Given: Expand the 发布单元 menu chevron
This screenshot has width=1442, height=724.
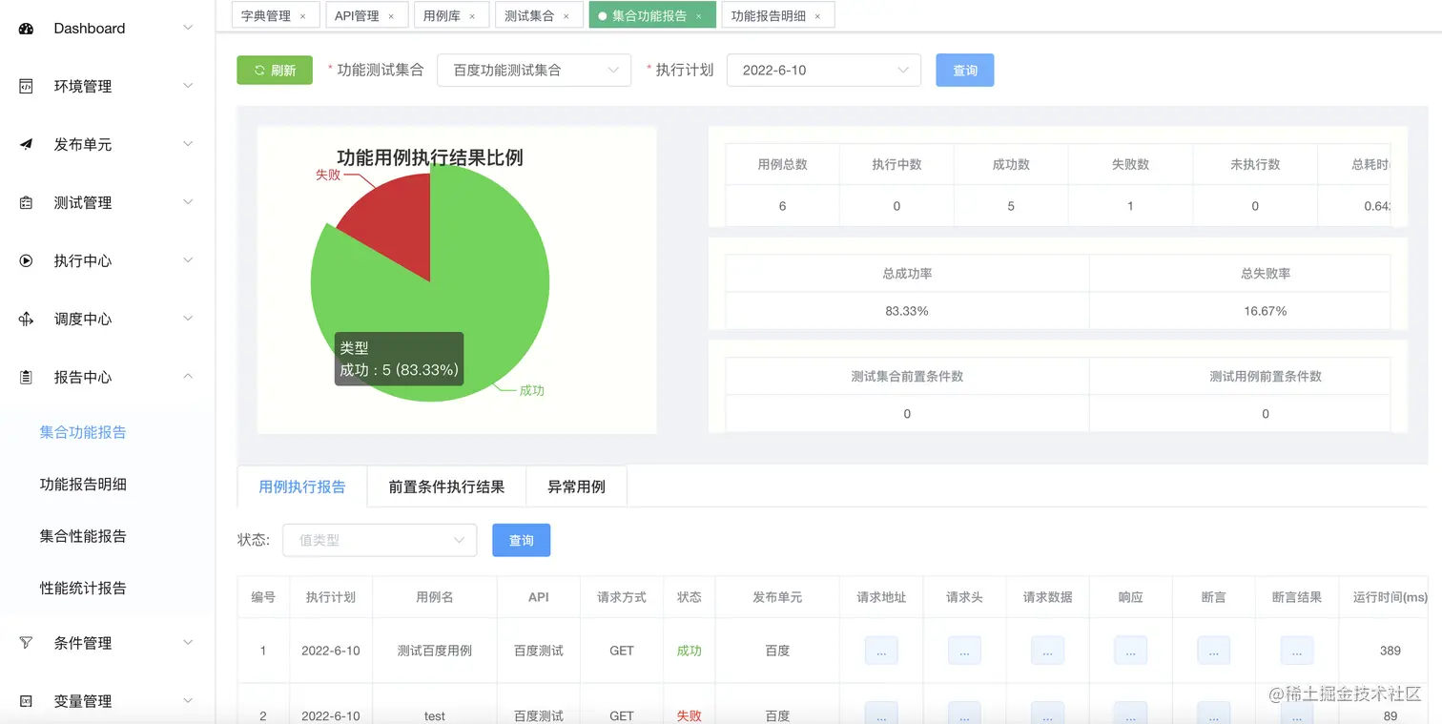Looking at the screenshot, I should click(x=188, y=144).
